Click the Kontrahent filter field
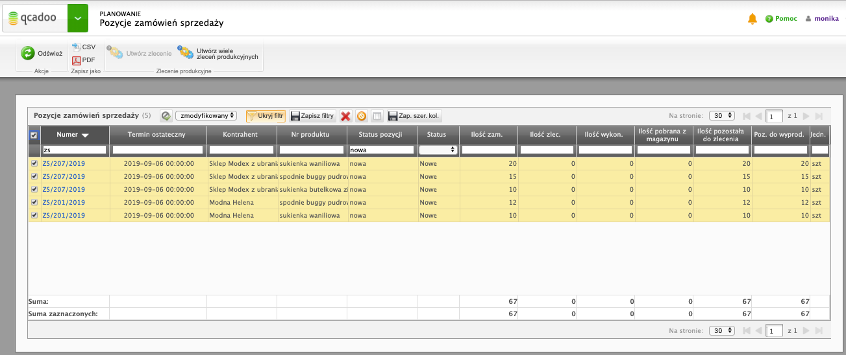 point(242,150)
